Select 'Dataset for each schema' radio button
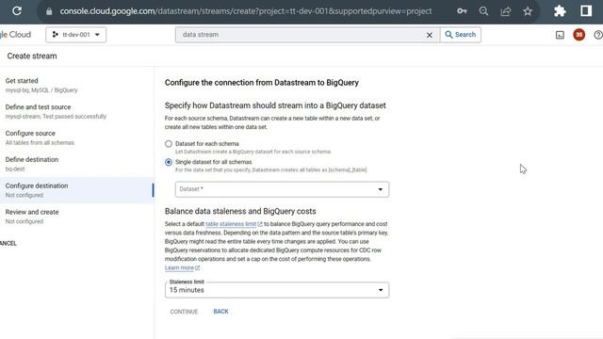603x339 pixels. point(169,144)
